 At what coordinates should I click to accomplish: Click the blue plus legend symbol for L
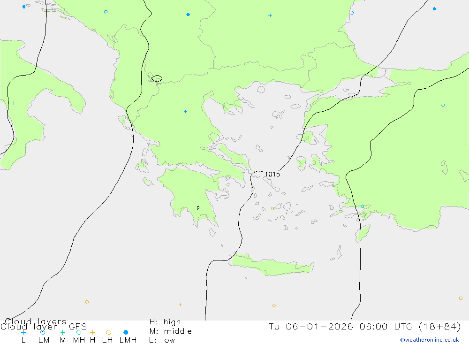23,332
